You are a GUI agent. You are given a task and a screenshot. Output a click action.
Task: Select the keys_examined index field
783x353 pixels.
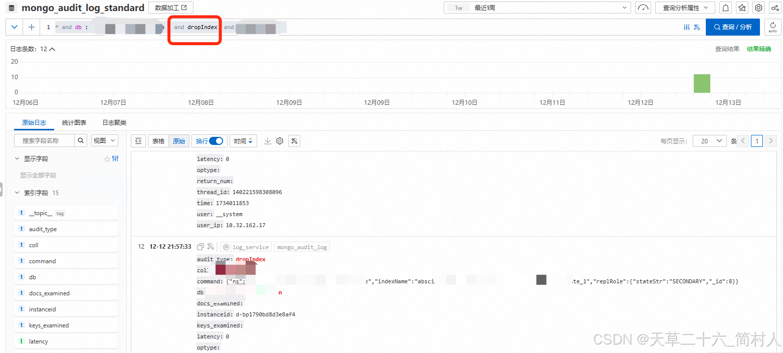[x=67, y=325]
